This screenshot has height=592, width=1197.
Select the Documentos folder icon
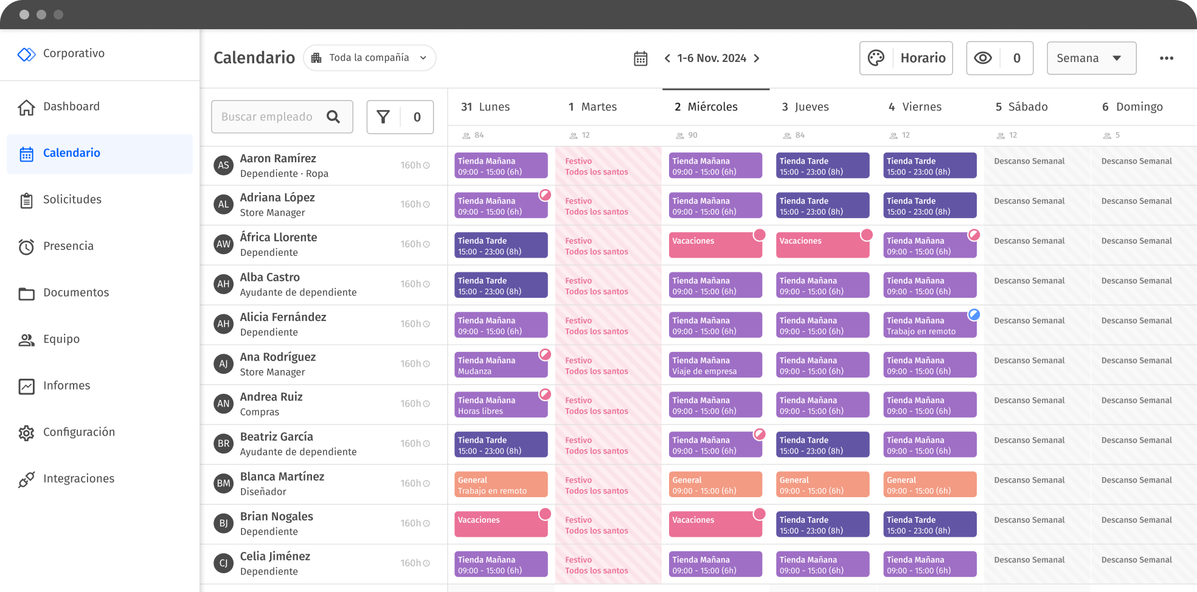click(26, 292)
